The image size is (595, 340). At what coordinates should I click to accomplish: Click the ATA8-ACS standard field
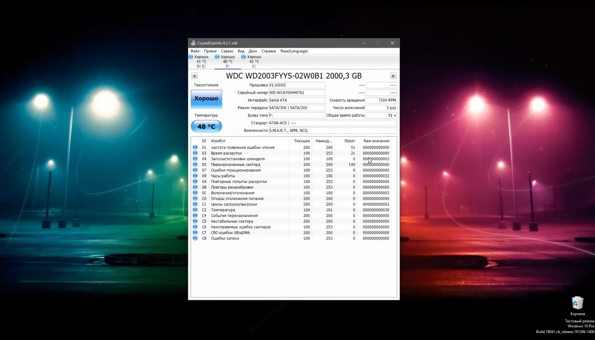[x=333, y=123]
